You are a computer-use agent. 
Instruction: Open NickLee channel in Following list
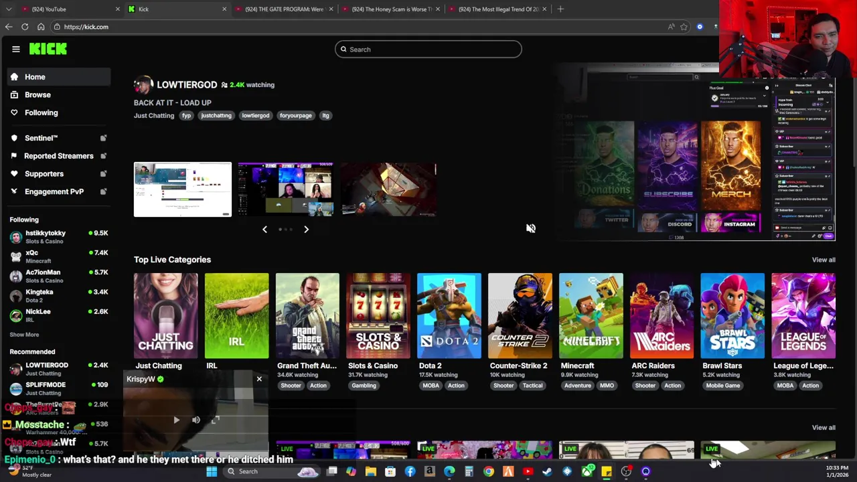click(59, 315)
